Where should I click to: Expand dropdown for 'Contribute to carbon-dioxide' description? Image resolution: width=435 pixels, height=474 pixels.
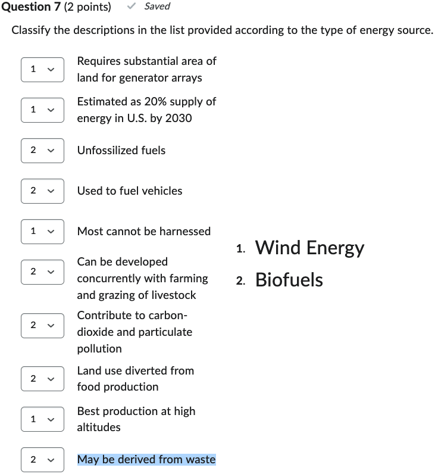pos(42,325)
